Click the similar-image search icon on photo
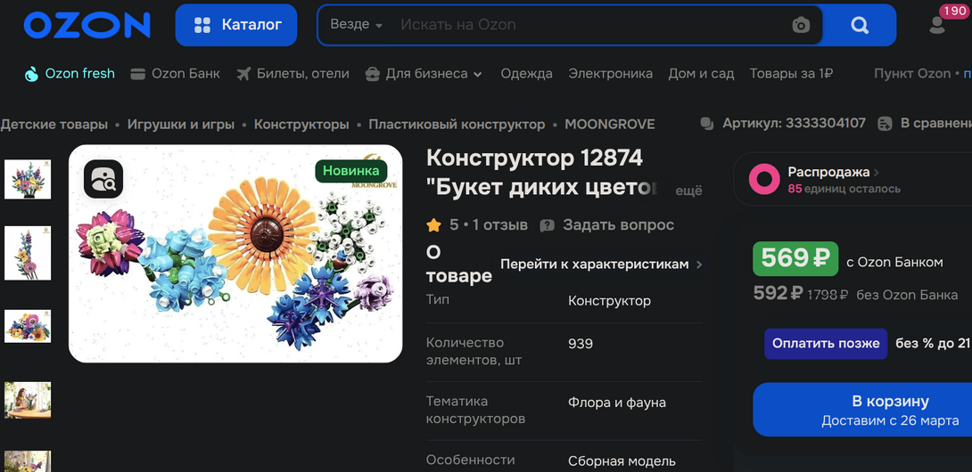 point(103,179)
